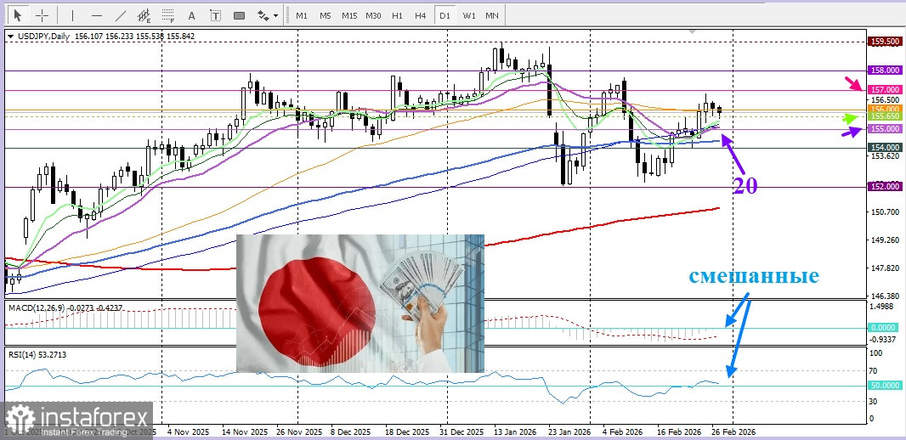Draw a vertical line tool
Screen dimensions: 906x440
[x=72, y=15]
